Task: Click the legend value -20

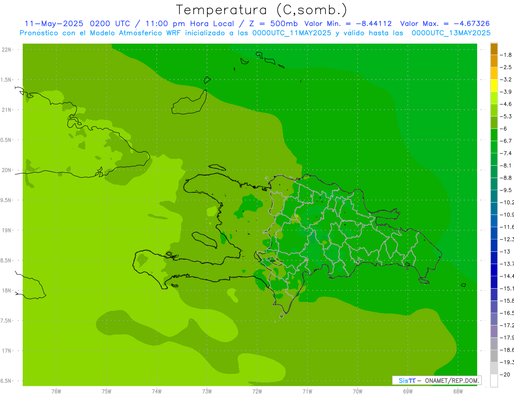Action: point(504,375)
